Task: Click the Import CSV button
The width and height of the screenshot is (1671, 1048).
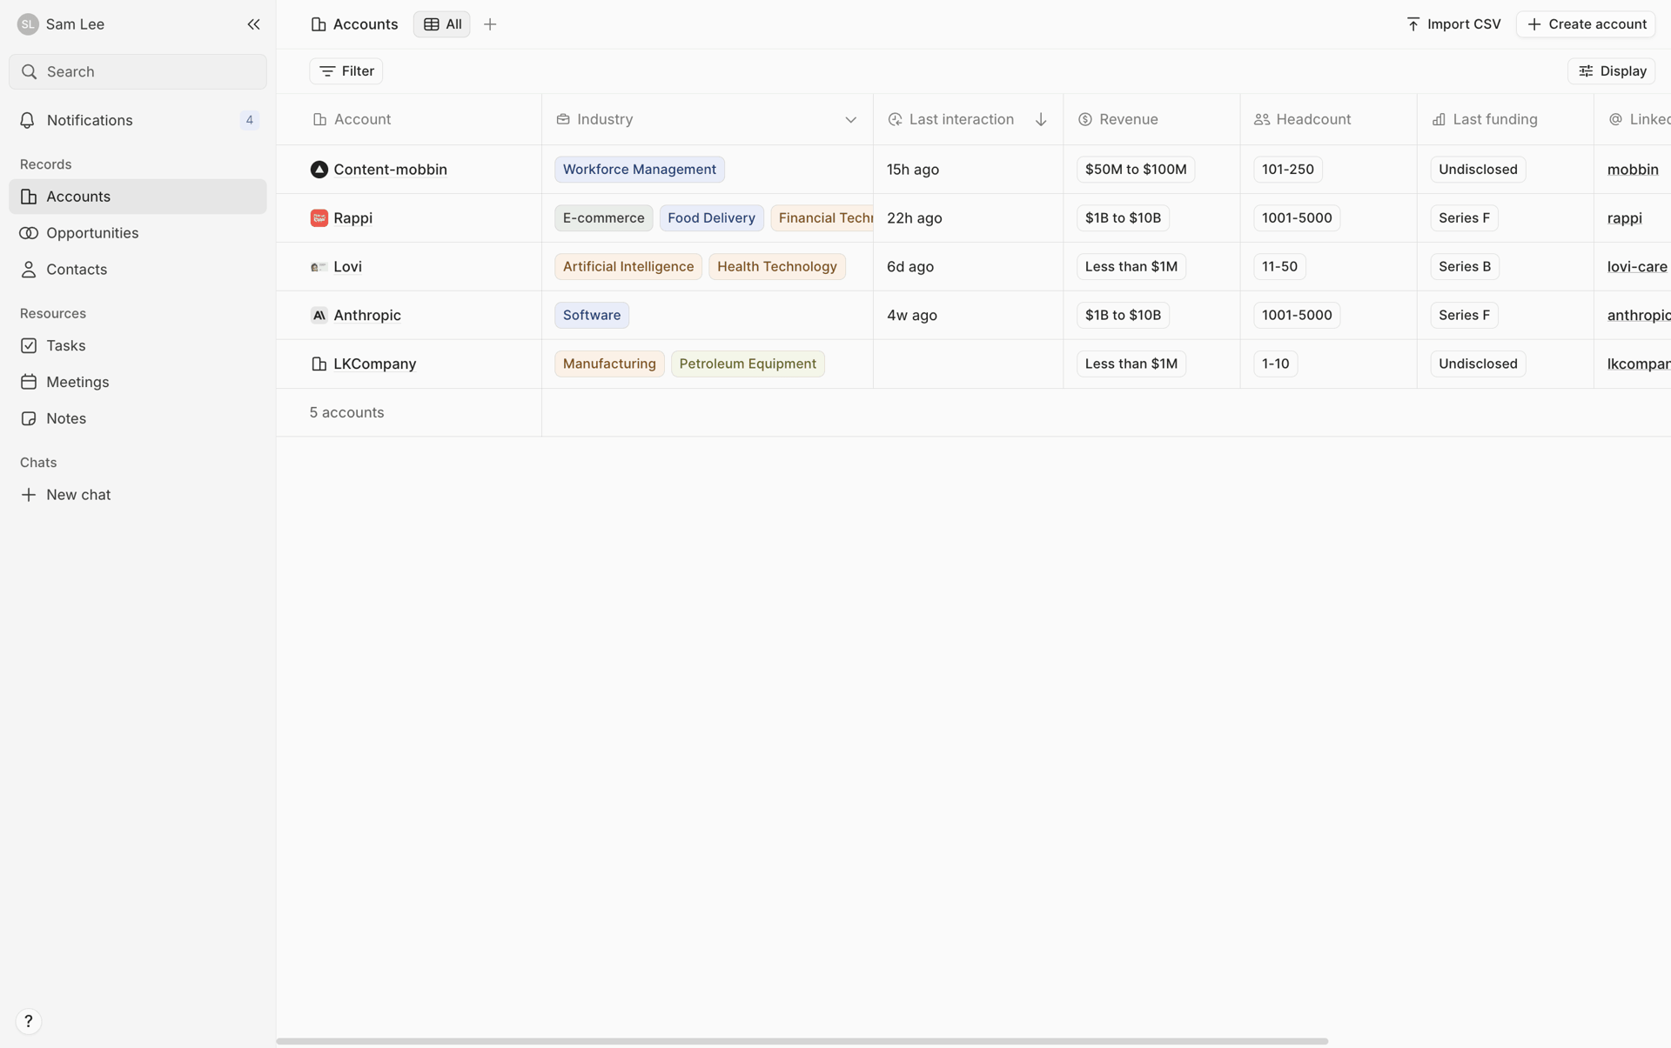Action: click(x=1453, y=24)
